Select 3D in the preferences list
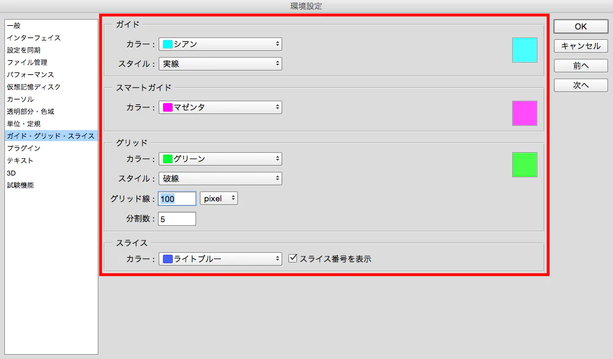The width and height of the screenshot is (613, 359). 51,173
